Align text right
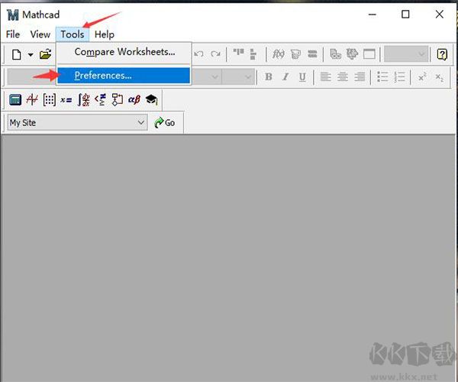The width and height of the screenshot is (458, 382). (x=360, y=77)
